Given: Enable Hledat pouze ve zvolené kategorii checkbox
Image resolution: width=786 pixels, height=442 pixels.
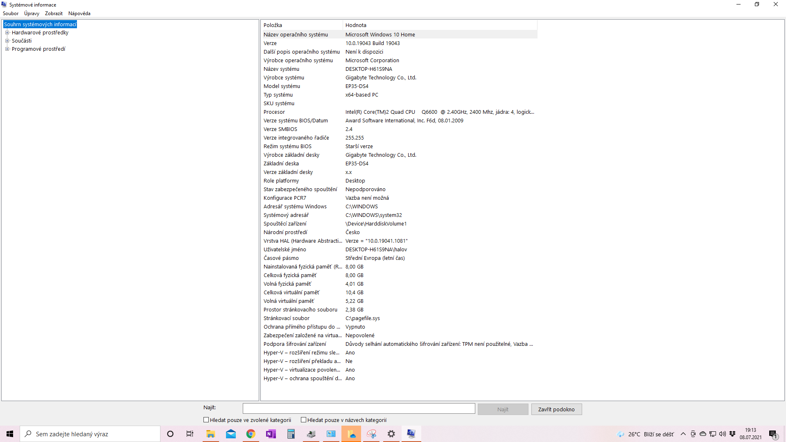Looking at the screenshot, I should 206,420.
